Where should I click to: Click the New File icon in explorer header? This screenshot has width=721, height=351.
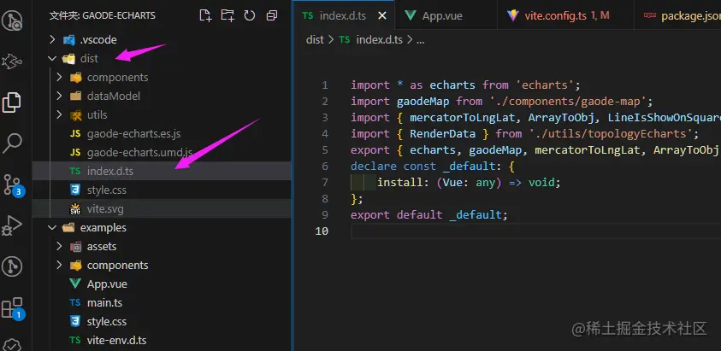tap(205, 15)
